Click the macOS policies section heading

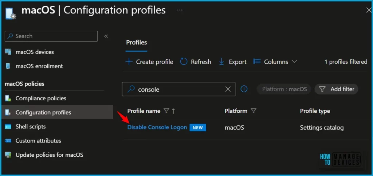point(24,84)
